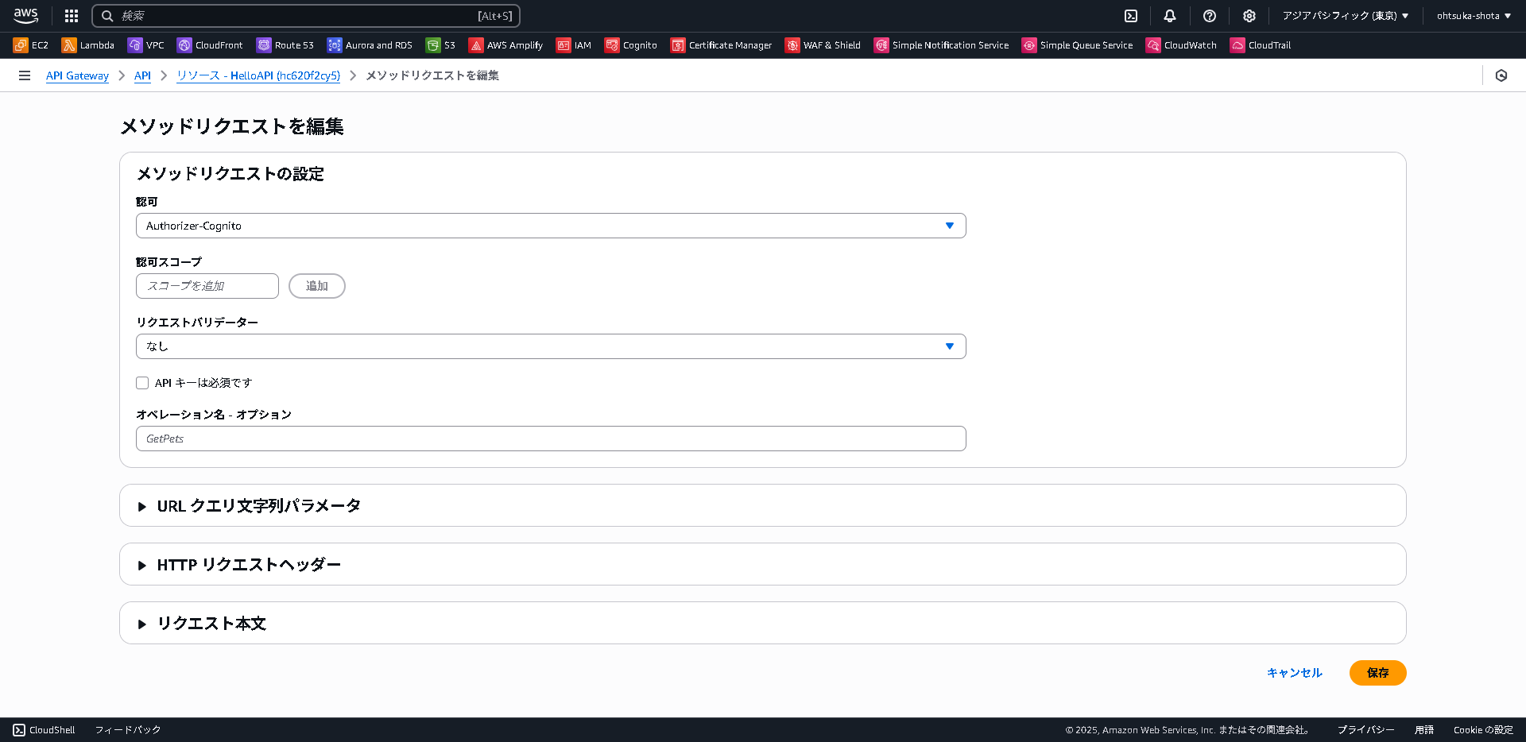Open the リクエストバリデーター dropdown
Viewport: 1526px width, 742px height.
pyautogui.click(x=551, y=346)
